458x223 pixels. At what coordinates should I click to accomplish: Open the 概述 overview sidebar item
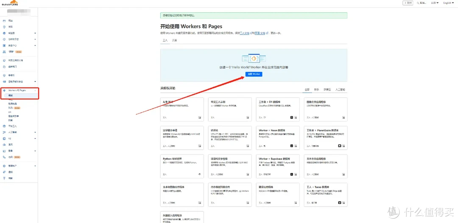(x=20, y=95)
